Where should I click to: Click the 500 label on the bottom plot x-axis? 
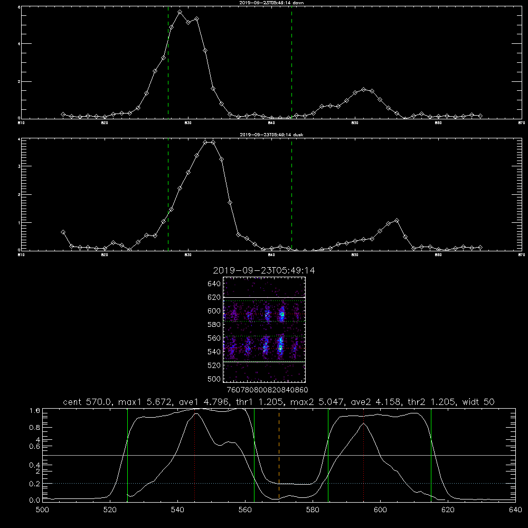pos(42,510)
